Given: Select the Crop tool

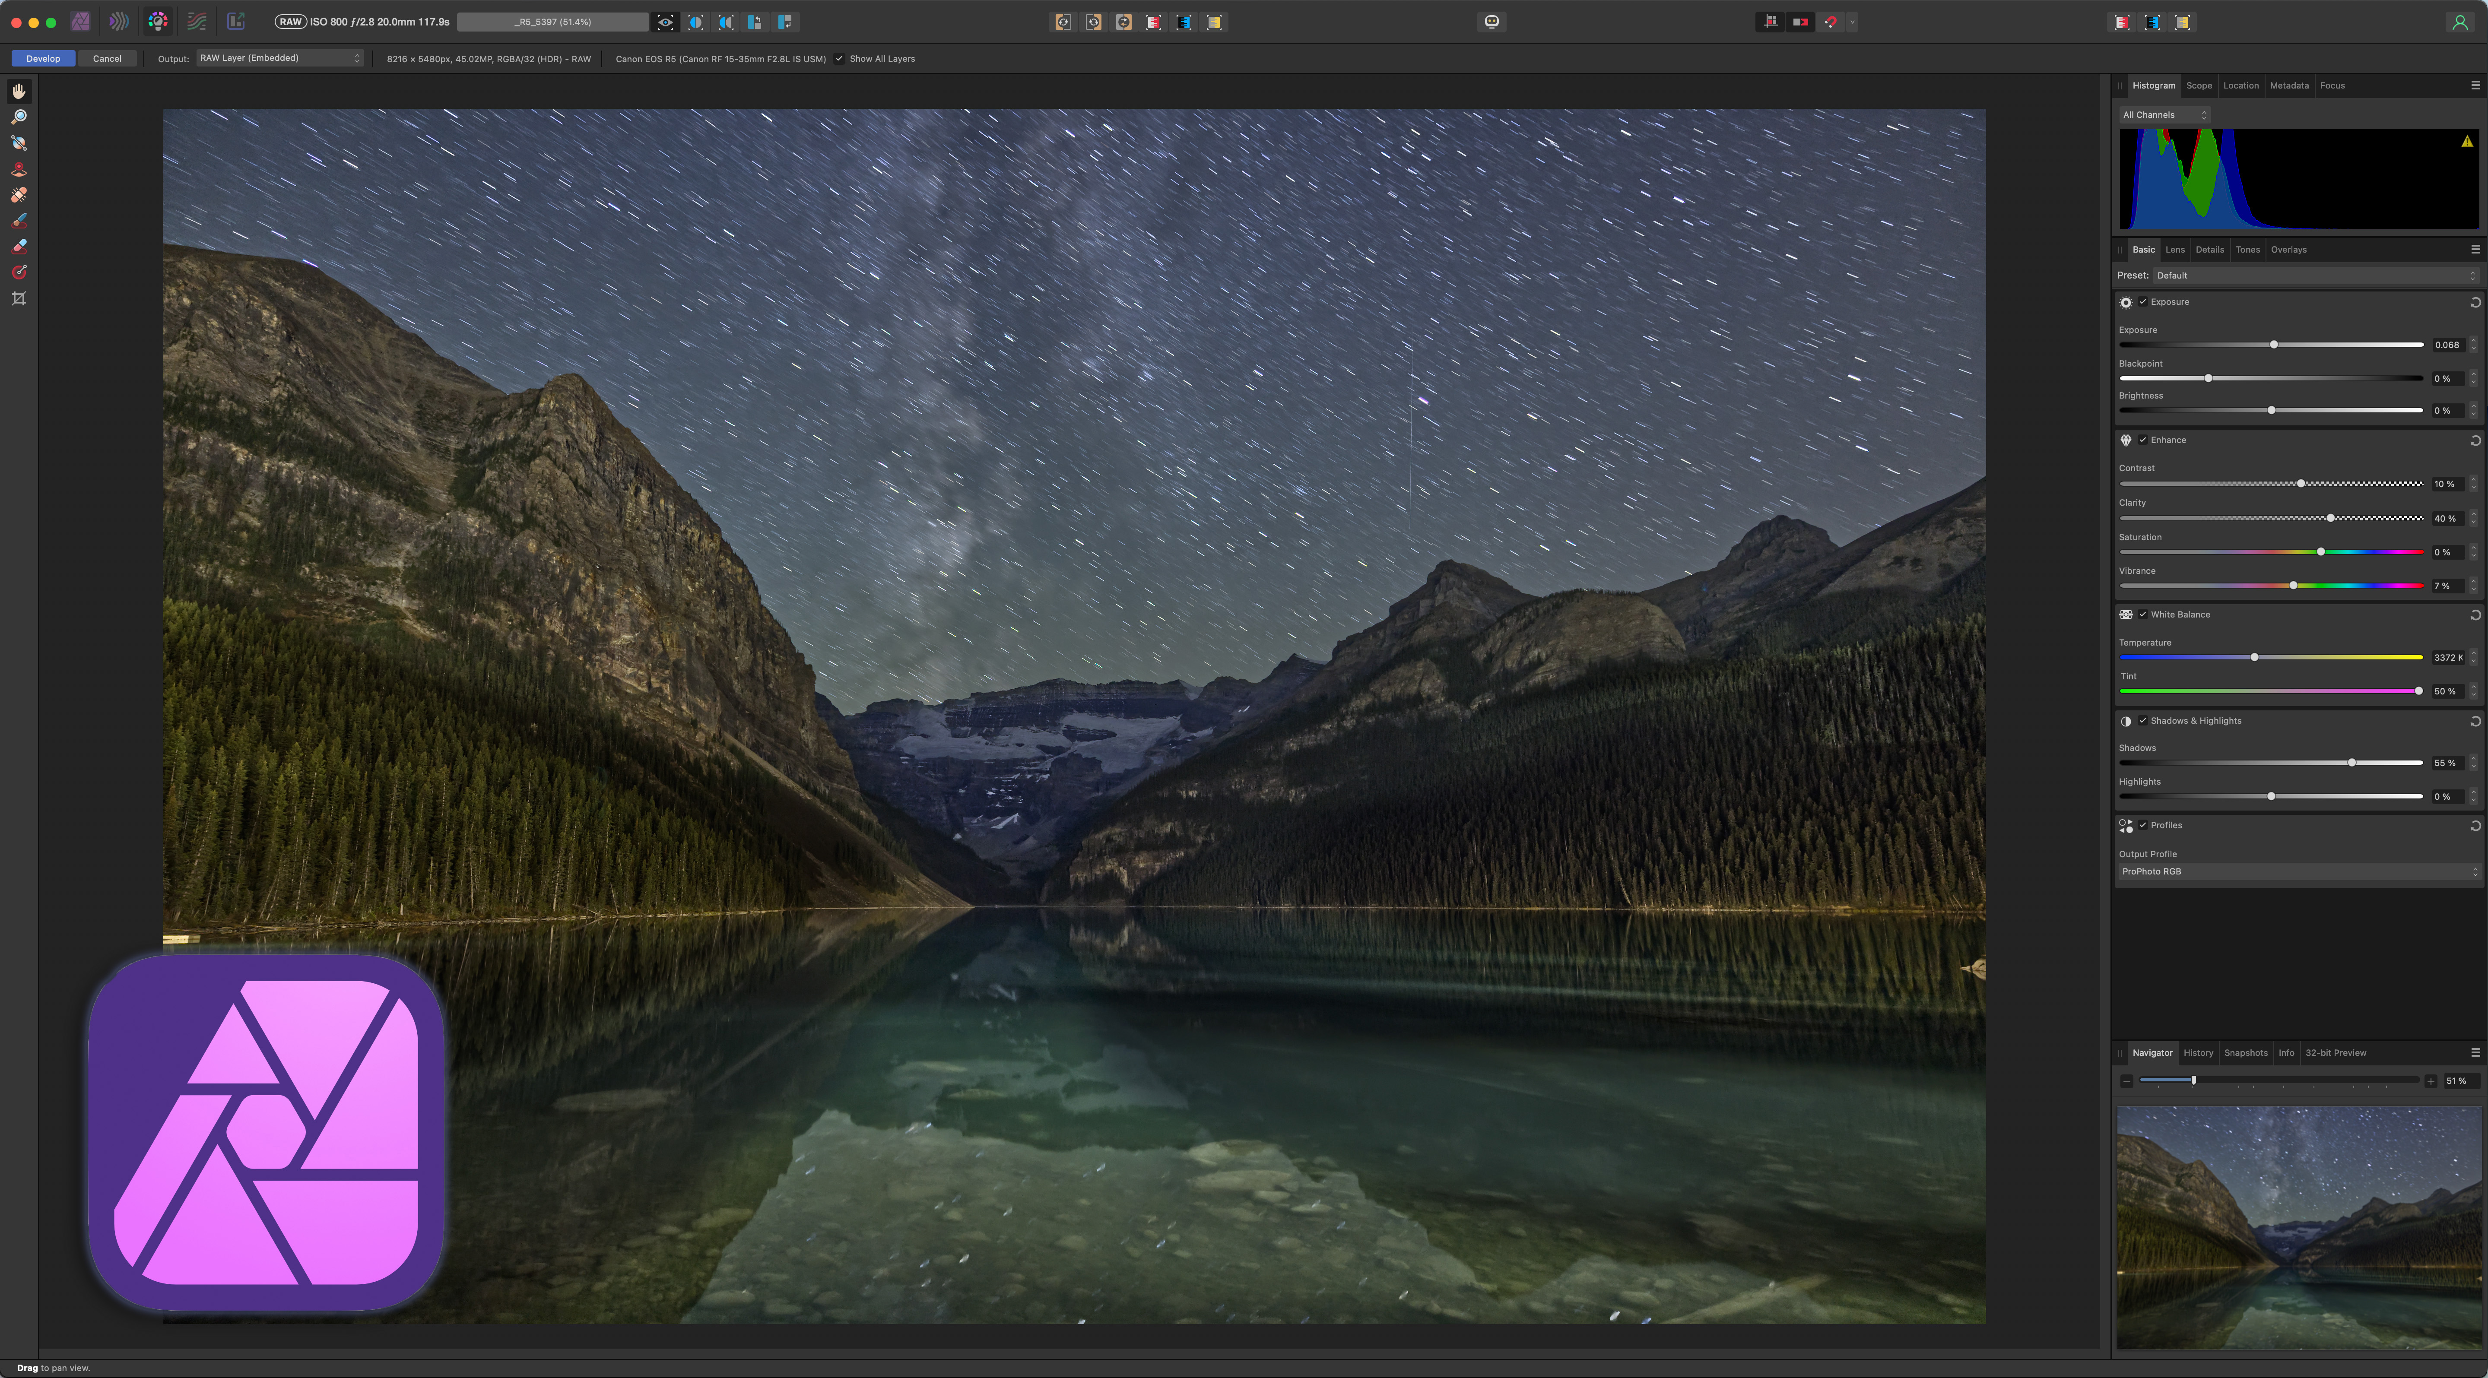Looking at the screenshot, I should [18, 298].
